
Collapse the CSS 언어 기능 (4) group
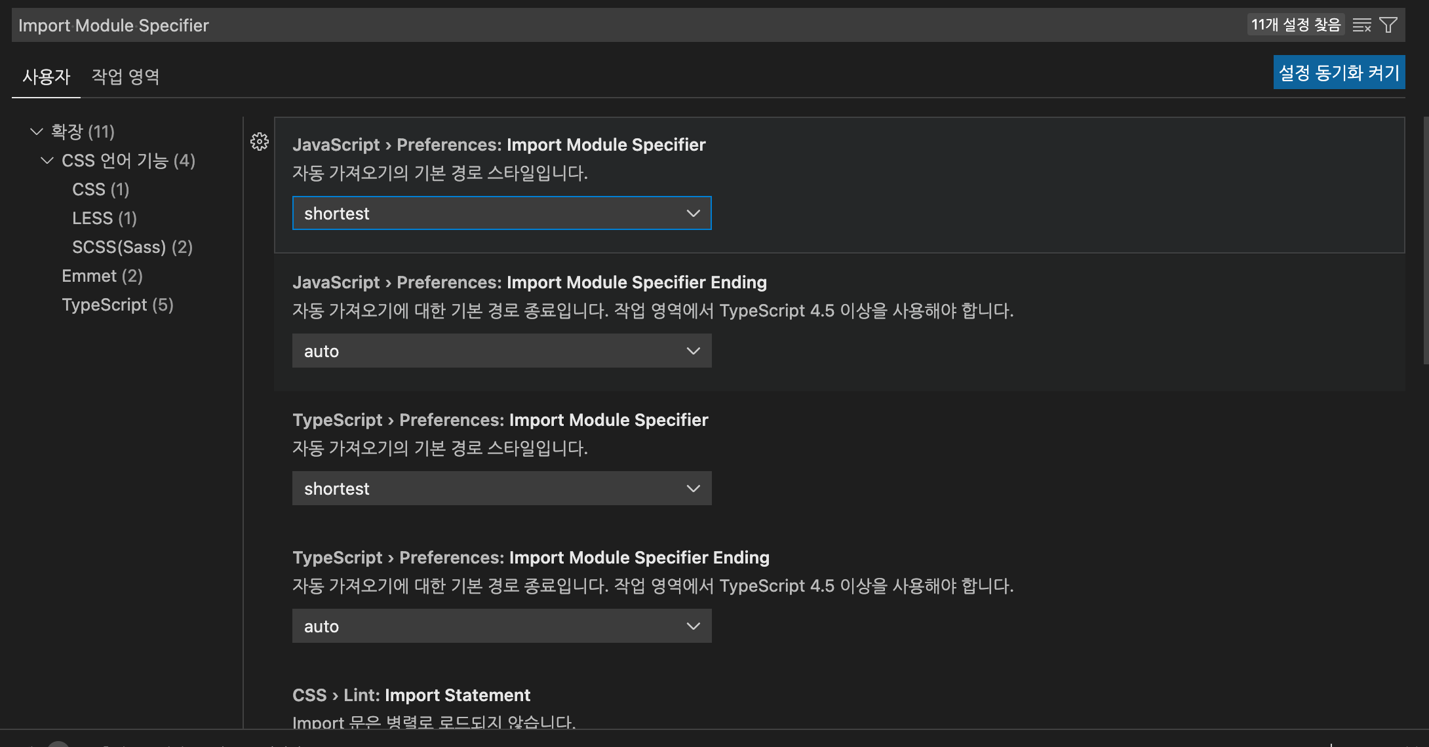tap(47, 161)
